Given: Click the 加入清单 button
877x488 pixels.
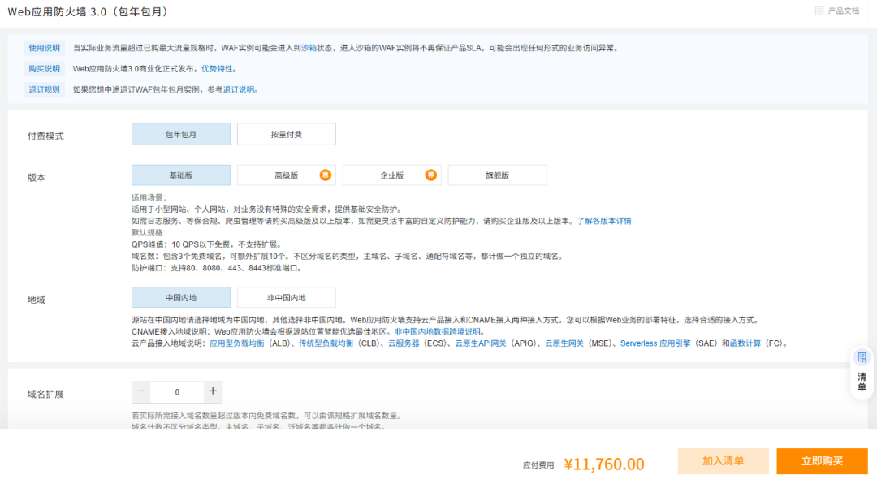Looking at the screenshot, I should 724,461.
